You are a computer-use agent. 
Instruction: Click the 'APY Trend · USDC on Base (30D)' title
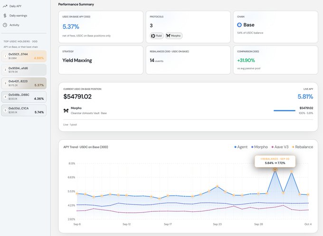click(85, 147)
